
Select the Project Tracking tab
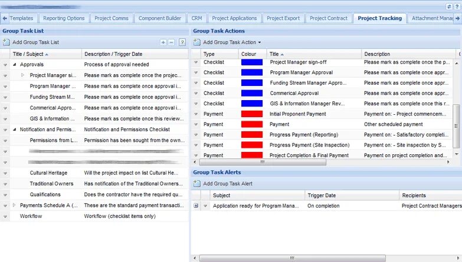click(379, 18)
